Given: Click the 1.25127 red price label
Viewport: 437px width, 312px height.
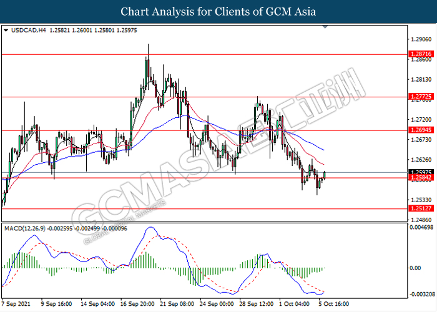Looking at the screenshot, I should coord(421,208).
